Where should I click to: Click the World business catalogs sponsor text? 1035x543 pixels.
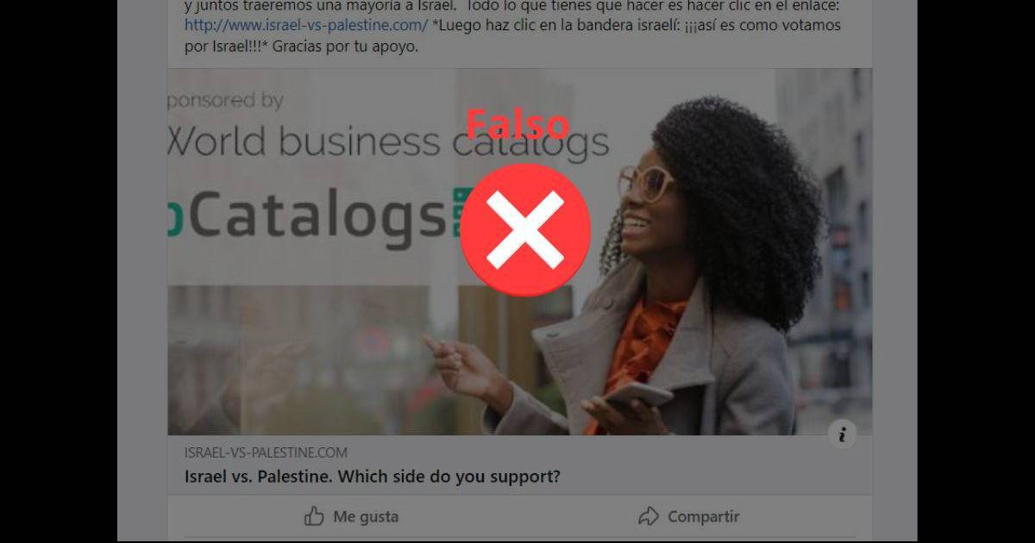pyautogui.click(x=388, y=142)
